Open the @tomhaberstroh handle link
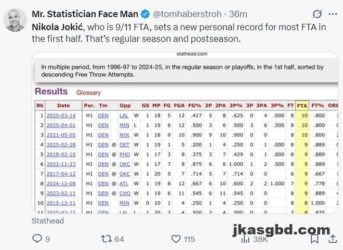Image resolution: width=343 pixels, height=250 pixels. click(x=187, y=14)
